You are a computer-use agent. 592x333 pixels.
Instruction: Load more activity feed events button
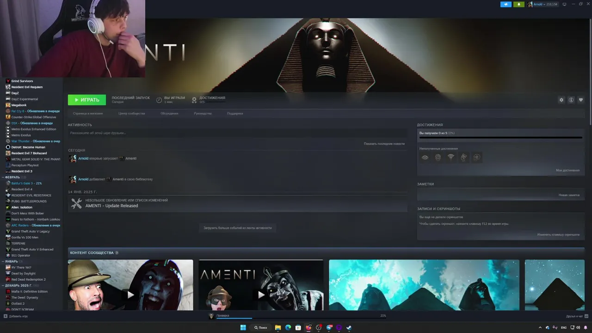(x=238, y=228)
